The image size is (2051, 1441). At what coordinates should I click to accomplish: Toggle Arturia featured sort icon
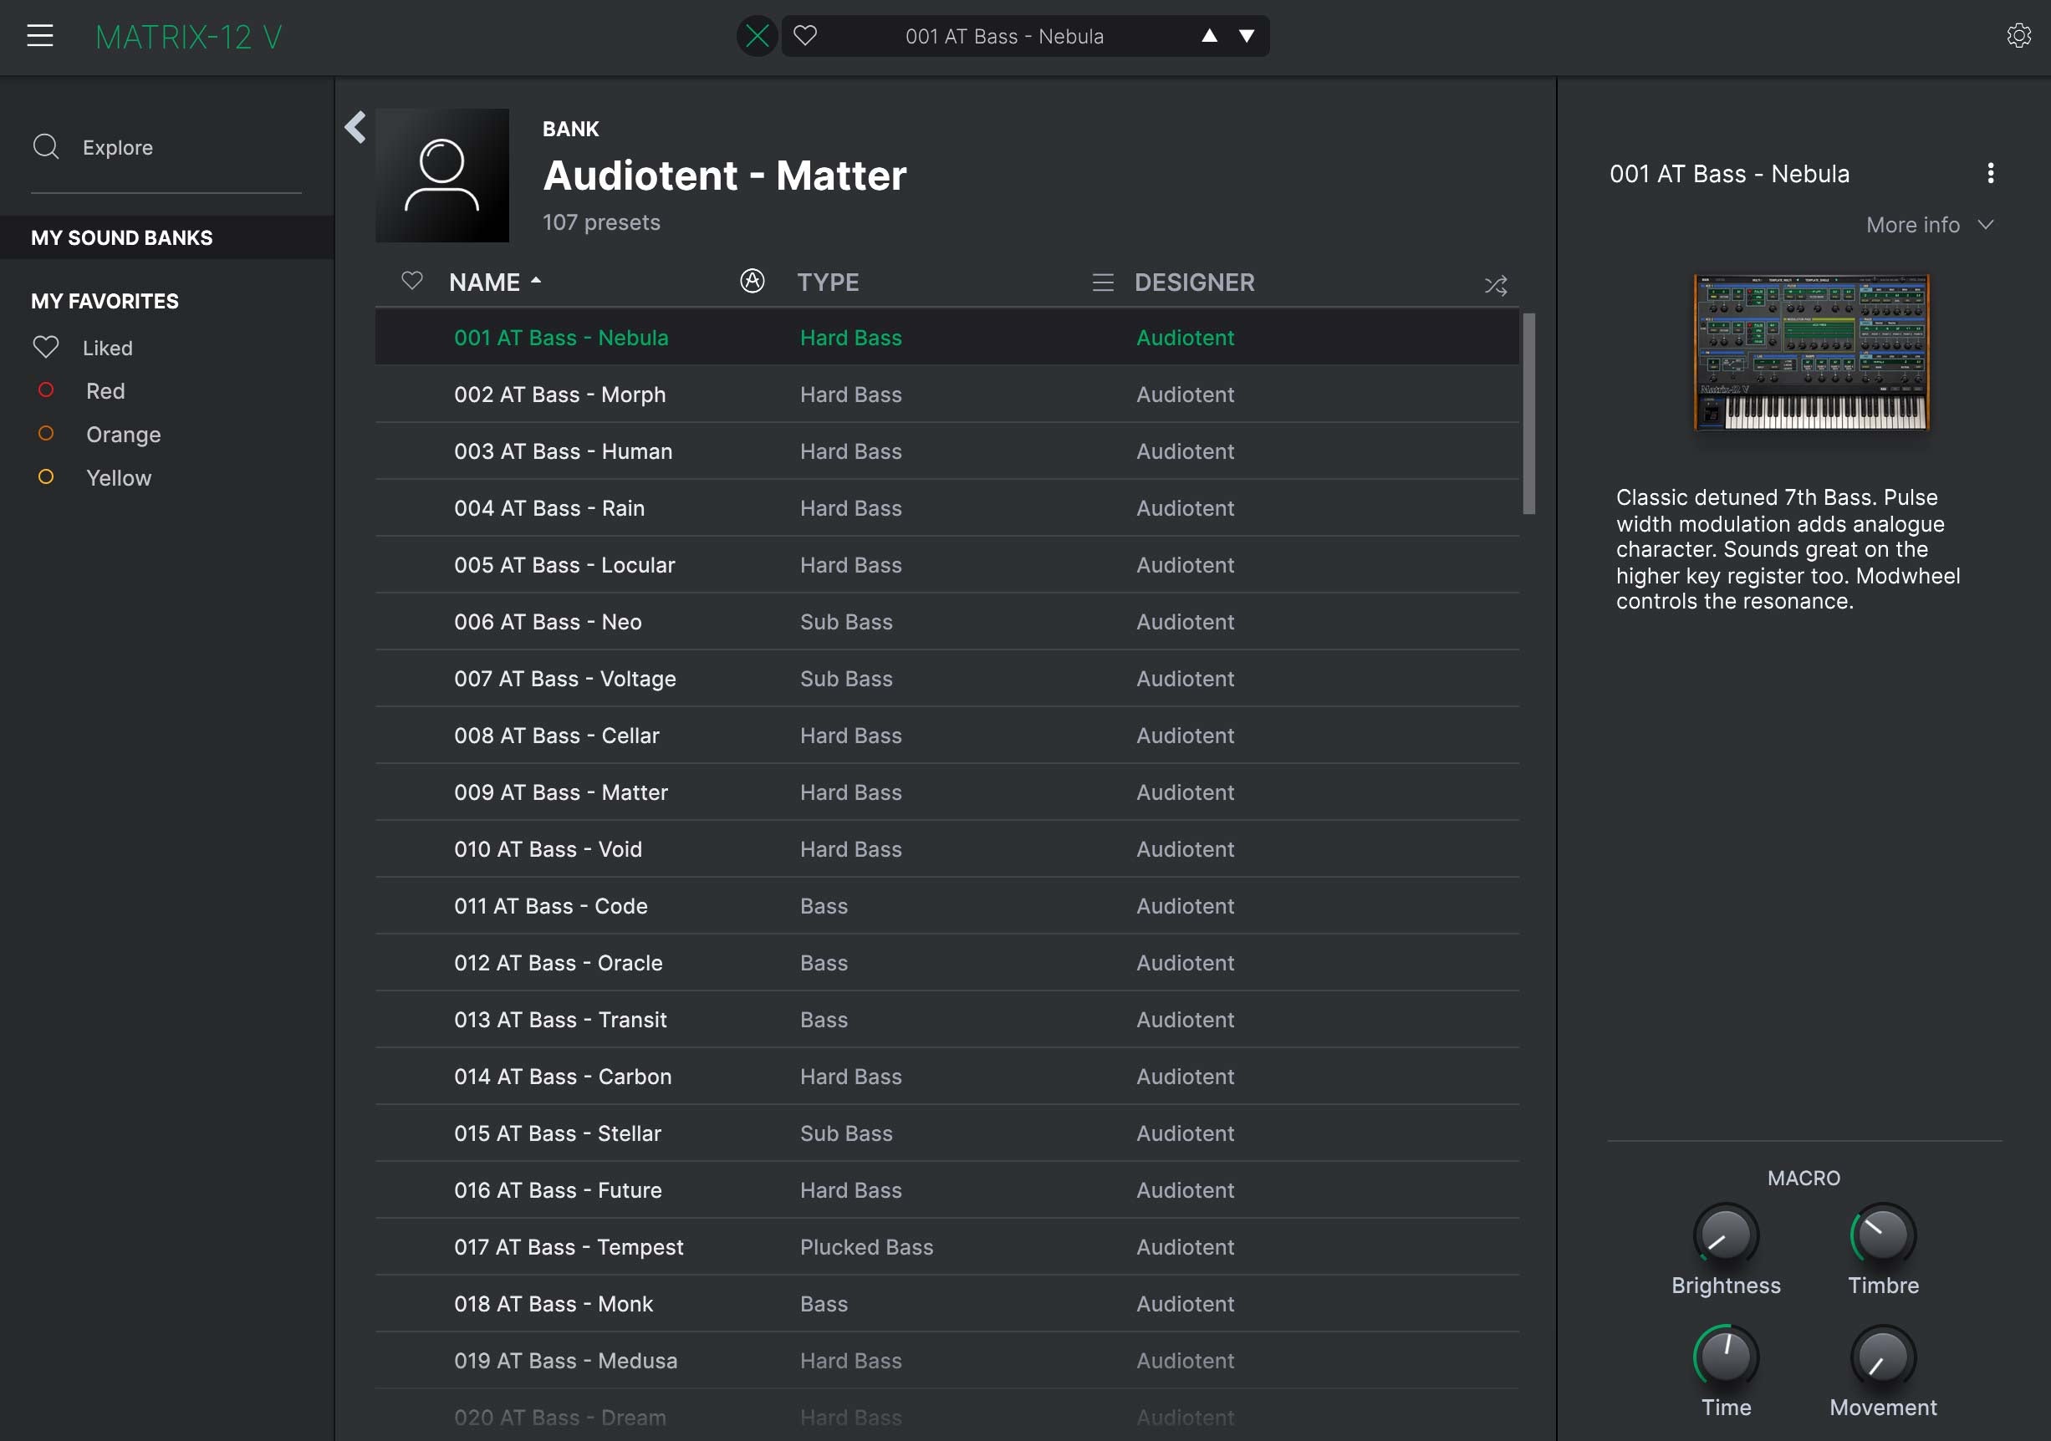pyautogui.click(x=753, y=281)
